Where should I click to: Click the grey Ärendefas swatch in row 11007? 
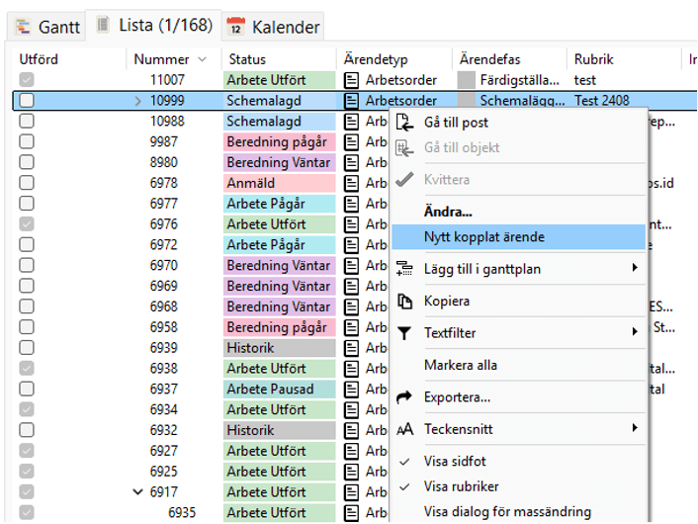click(x=466, y=80)
